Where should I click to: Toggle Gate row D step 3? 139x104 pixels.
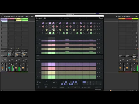click(50, 33)
